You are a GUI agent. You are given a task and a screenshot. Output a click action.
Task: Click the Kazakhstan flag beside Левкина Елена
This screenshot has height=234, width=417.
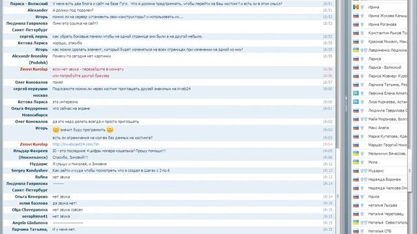pyautogui.click(x=356, y=93)
